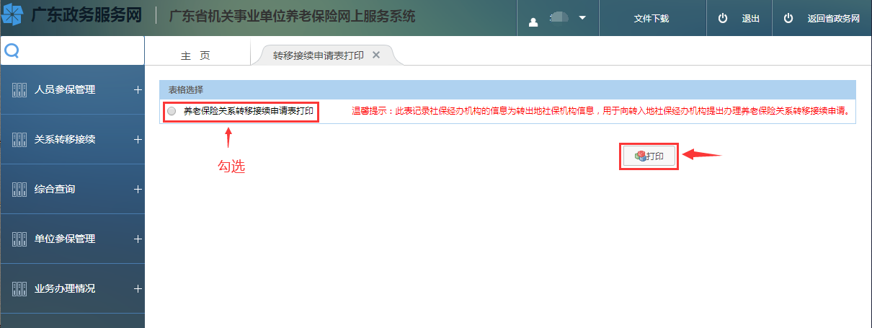Screen dimensions: 872x328
Task: Expand 单位参保管理 with plus sign
Action: 138,239
